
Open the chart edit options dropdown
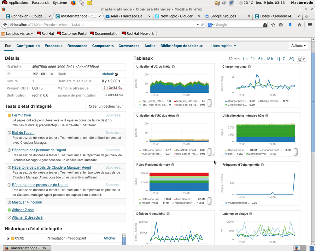tap(301, 59)
